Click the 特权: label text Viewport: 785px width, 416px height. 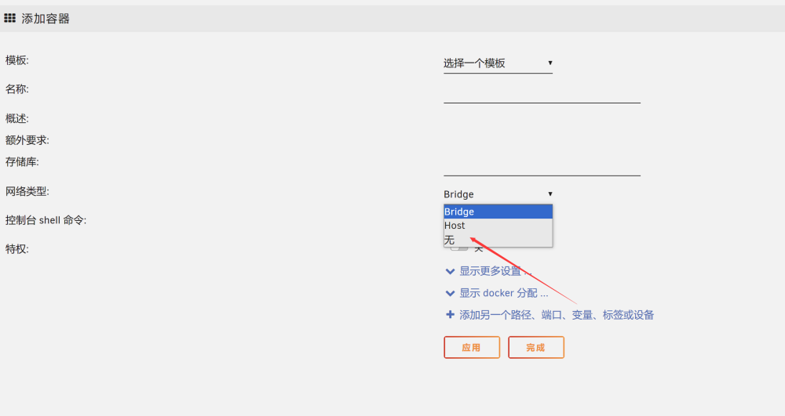(x=17, y=249)
